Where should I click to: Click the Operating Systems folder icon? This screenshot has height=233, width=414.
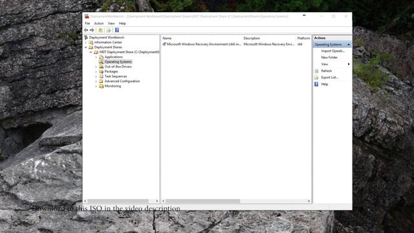[101, 62]
